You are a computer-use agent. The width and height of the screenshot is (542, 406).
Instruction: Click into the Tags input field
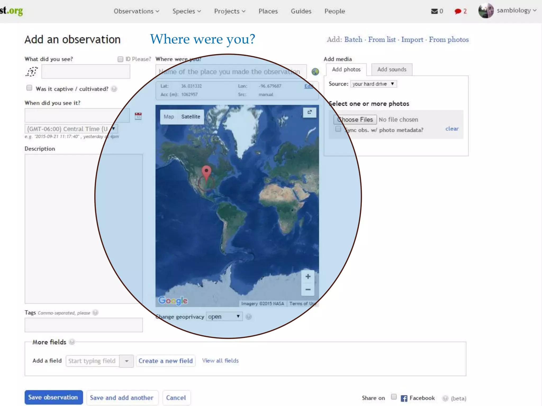click(x=84, y=325)
